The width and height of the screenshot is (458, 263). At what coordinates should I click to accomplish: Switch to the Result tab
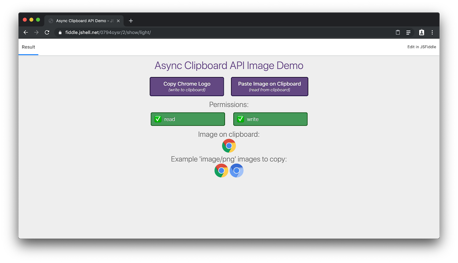[x=28, y=47]
